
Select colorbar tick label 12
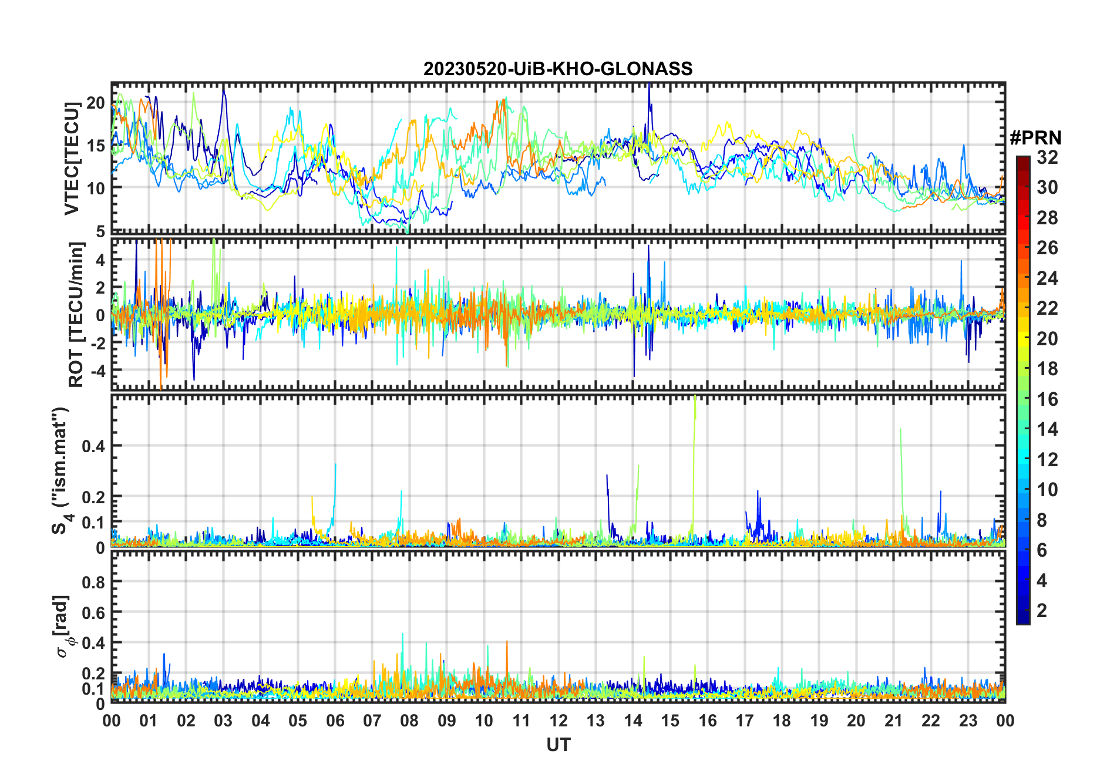(1047, 460)
